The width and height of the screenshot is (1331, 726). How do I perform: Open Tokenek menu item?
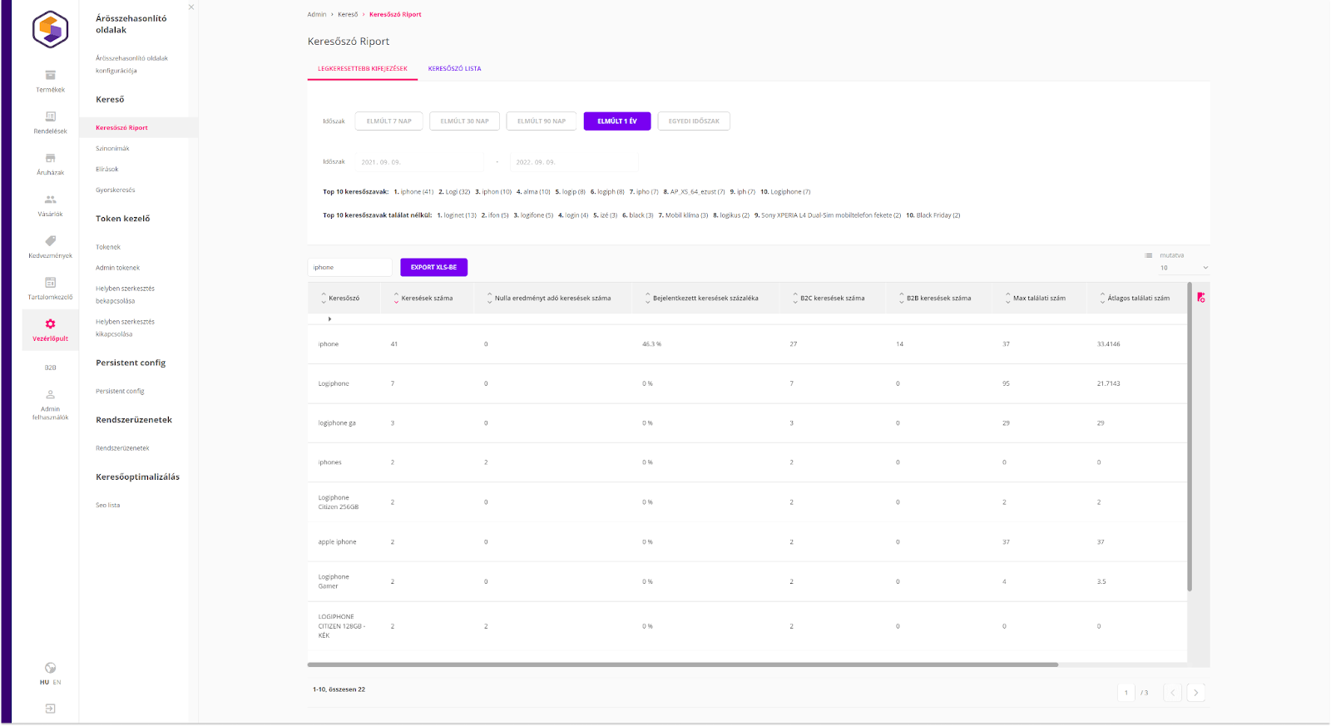tap(108, 247)
